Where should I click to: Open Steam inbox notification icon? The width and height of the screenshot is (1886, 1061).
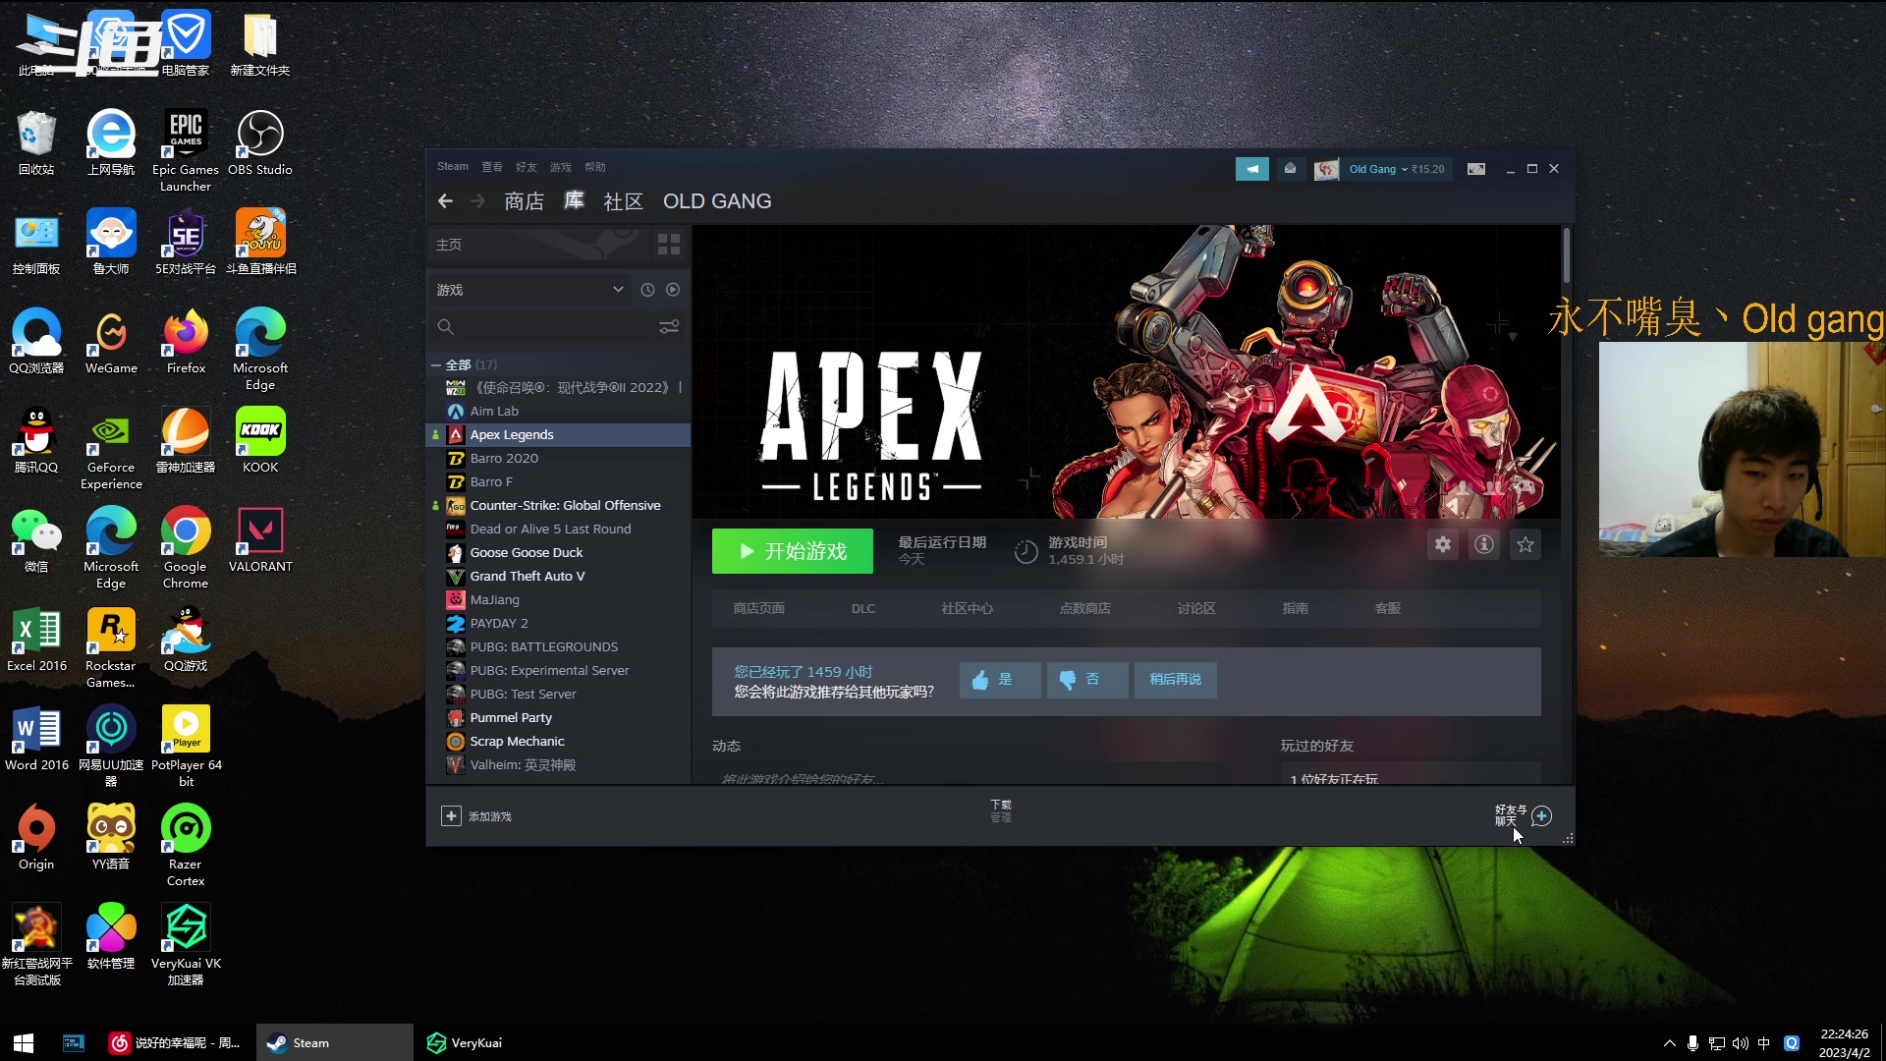1290,169
